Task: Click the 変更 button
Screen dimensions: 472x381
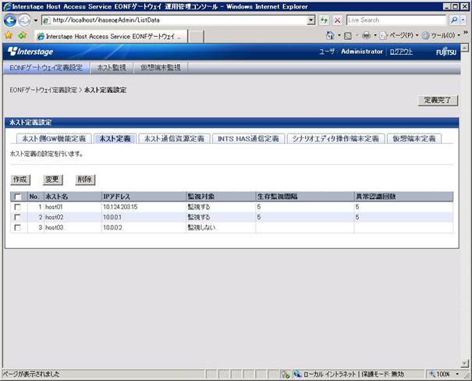Action: point(52,180)
